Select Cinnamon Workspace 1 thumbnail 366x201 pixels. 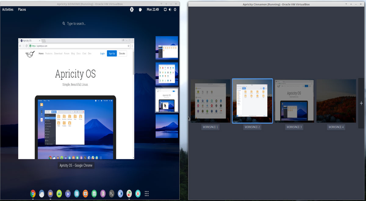[210, 101]
